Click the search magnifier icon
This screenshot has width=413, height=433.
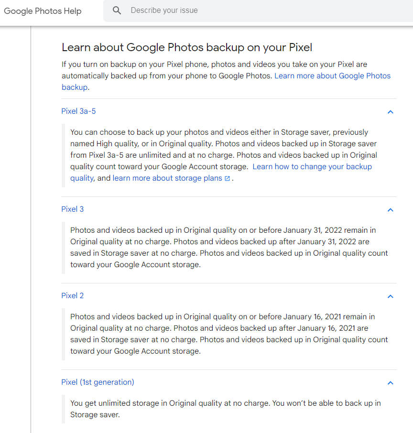point(117,11)
